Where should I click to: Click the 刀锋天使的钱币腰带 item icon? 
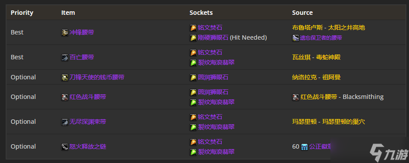pos(65,78)
